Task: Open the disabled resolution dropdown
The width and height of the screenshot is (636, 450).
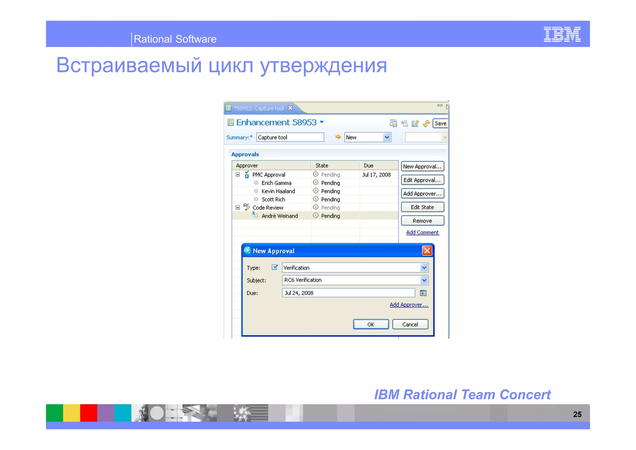Action: 445,137
